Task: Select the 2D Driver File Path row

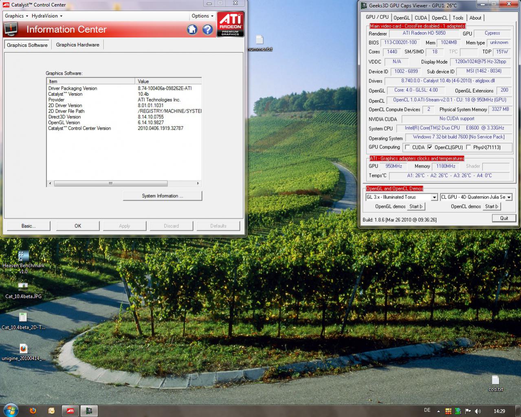Action: [124, 111]
